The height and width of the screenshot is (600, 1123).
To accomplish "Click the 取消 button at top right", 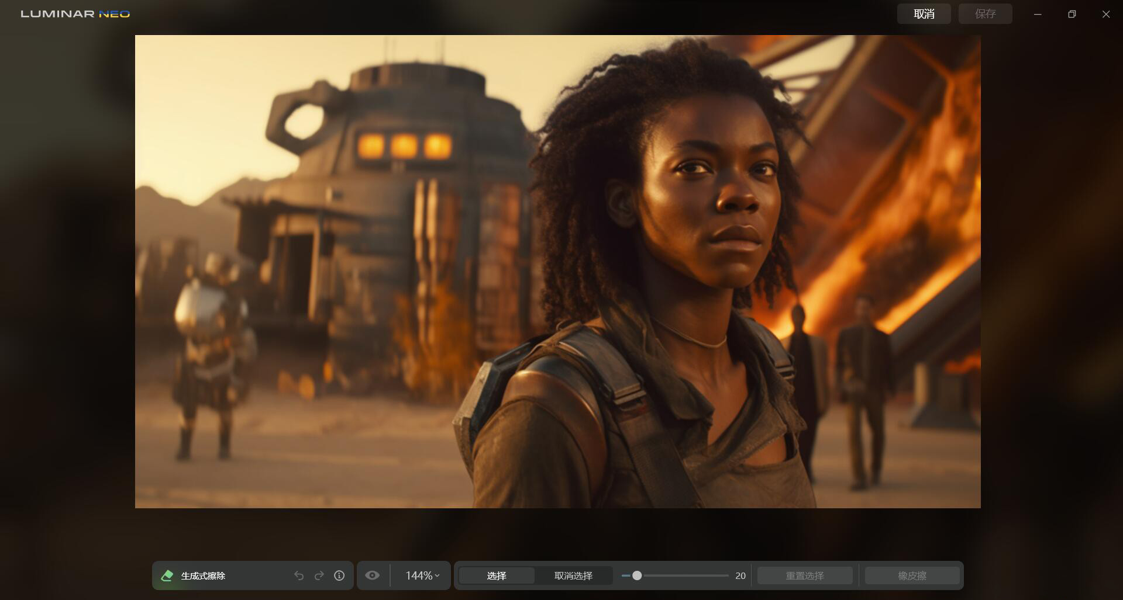I will click(924, 14).
